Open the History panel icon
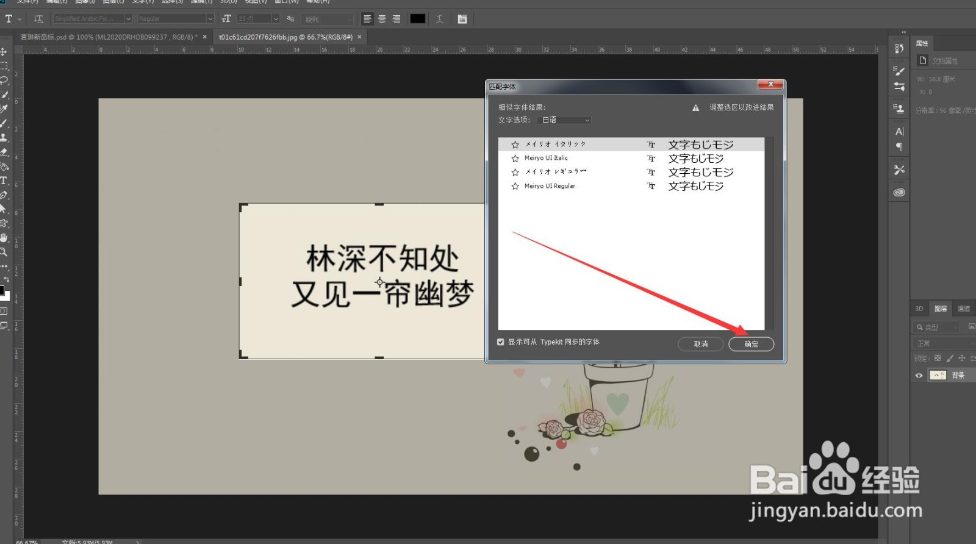The width and height of the screenshot is (976, 544). (899, 48)
